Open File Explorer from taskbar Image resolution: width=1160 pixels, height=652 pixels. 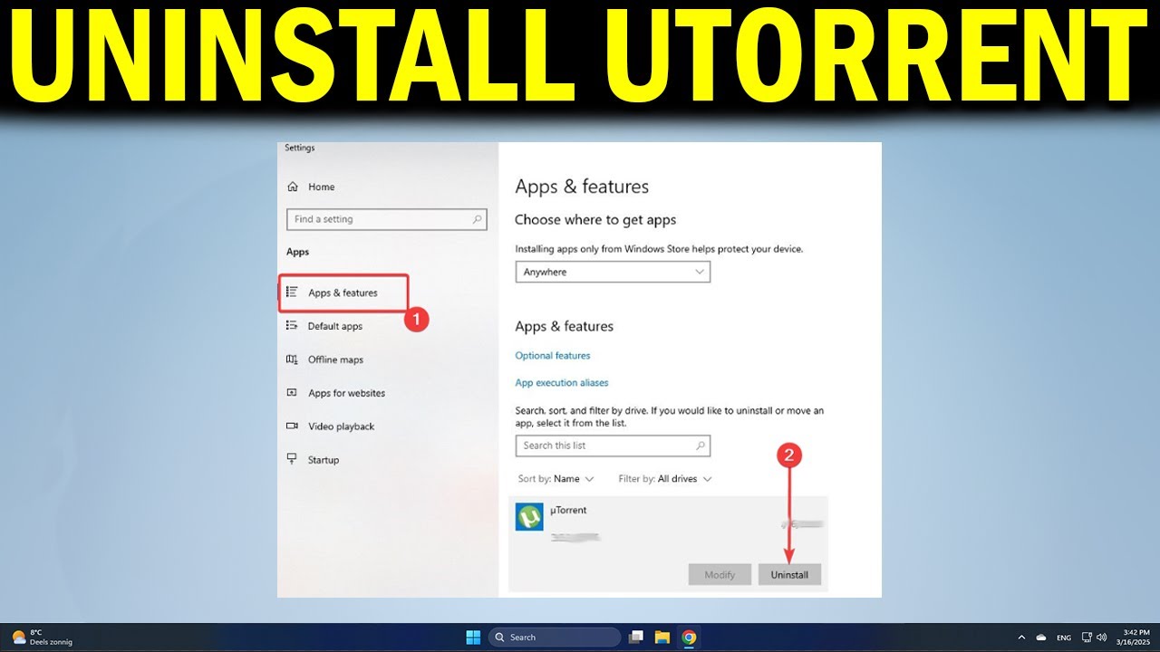tap(662, 638)
